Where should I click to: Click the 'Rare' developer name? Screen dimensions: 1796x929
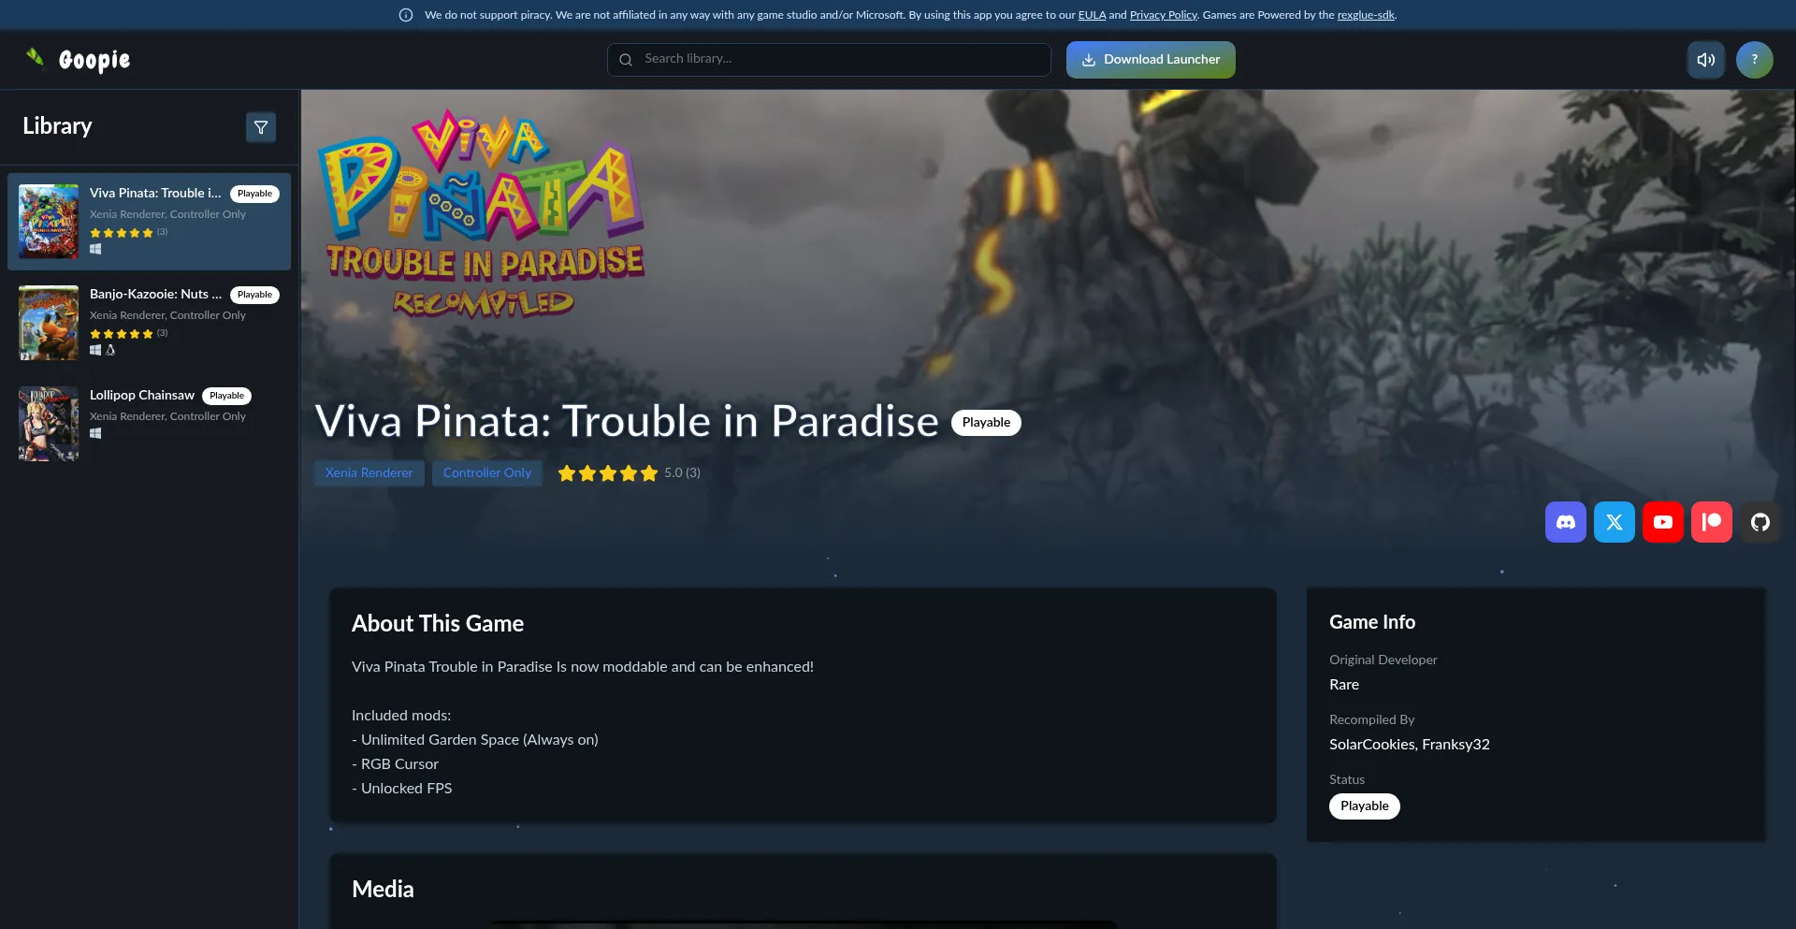point(1344,685)
